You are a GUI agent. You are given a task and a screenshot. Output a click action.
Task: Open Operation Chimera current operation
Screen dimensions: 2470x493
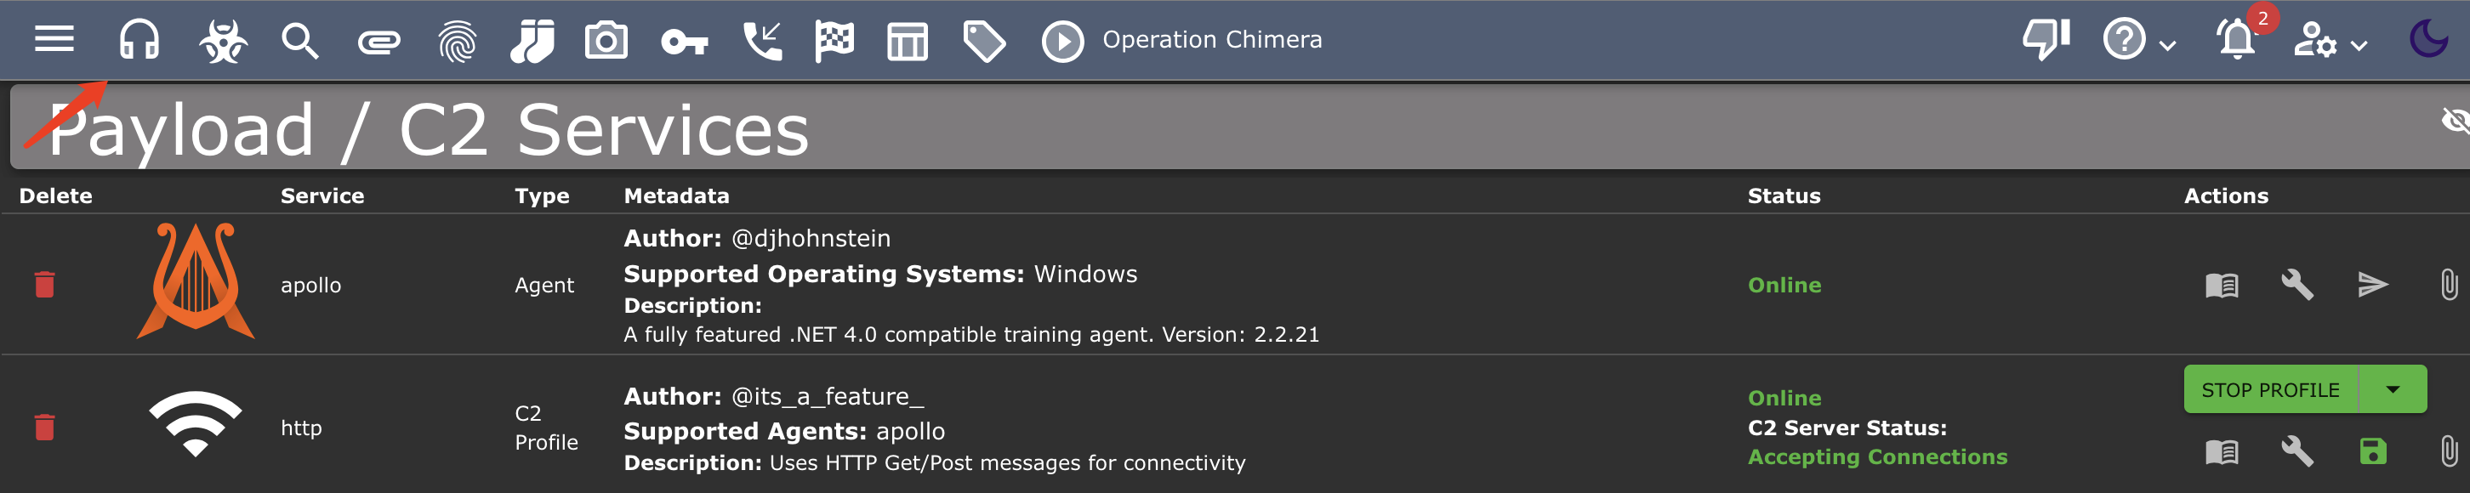tap(1181, 40)
